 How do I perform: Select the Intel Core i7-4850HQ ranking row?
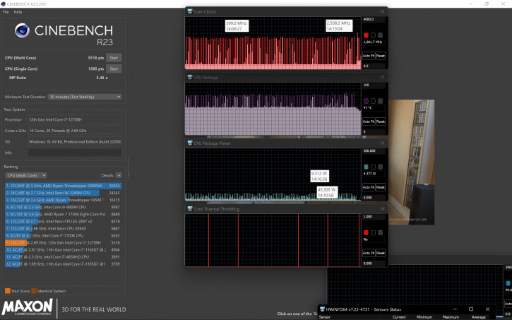click(x=63, y=257)
